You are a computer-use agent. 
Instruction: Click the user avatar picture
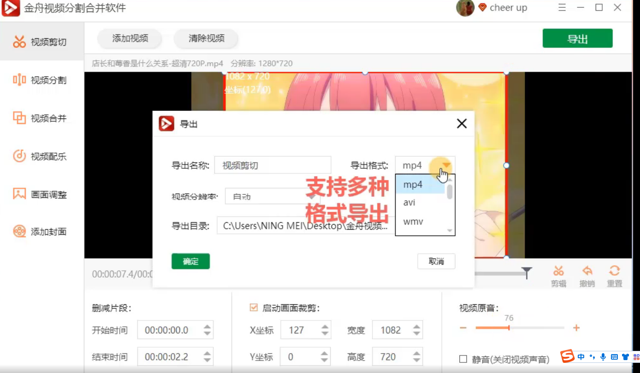(465, 8)
